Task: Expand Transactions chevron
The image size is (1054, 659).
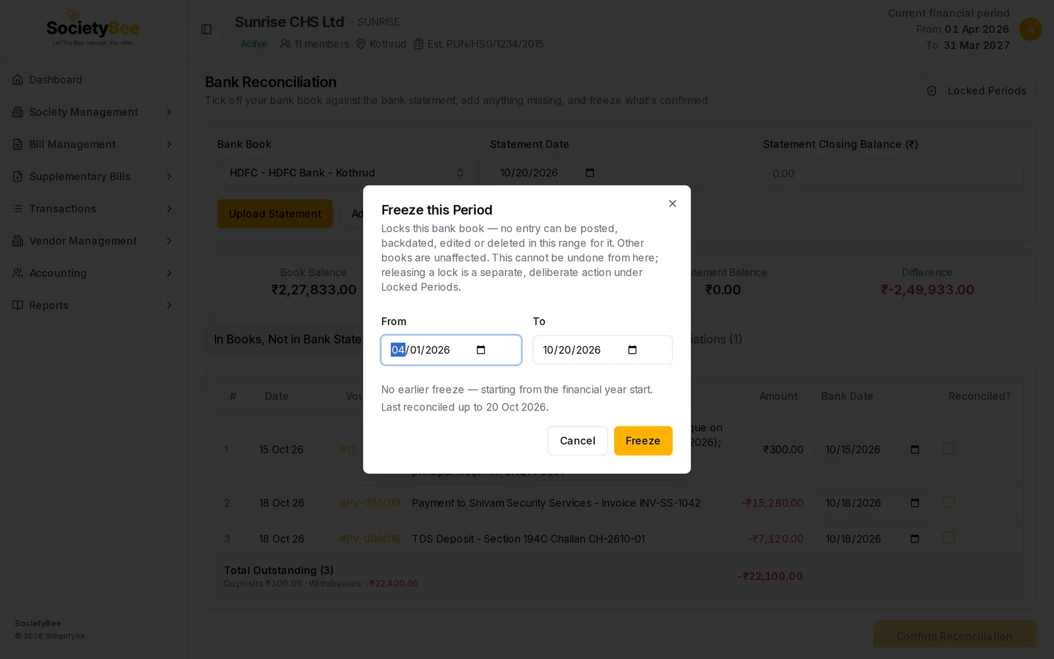Action: tap(169, 209)
